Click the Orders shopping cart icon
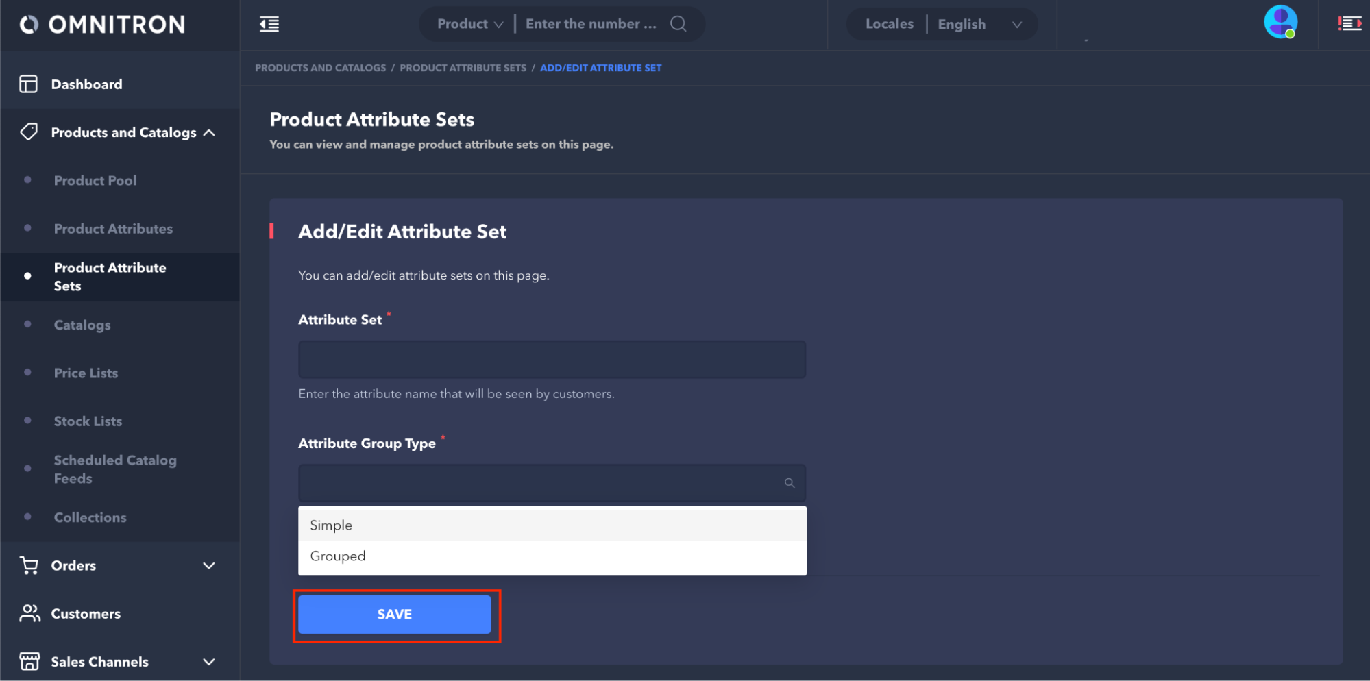Screen dimensions: 1370x681 tap(29, 565)
